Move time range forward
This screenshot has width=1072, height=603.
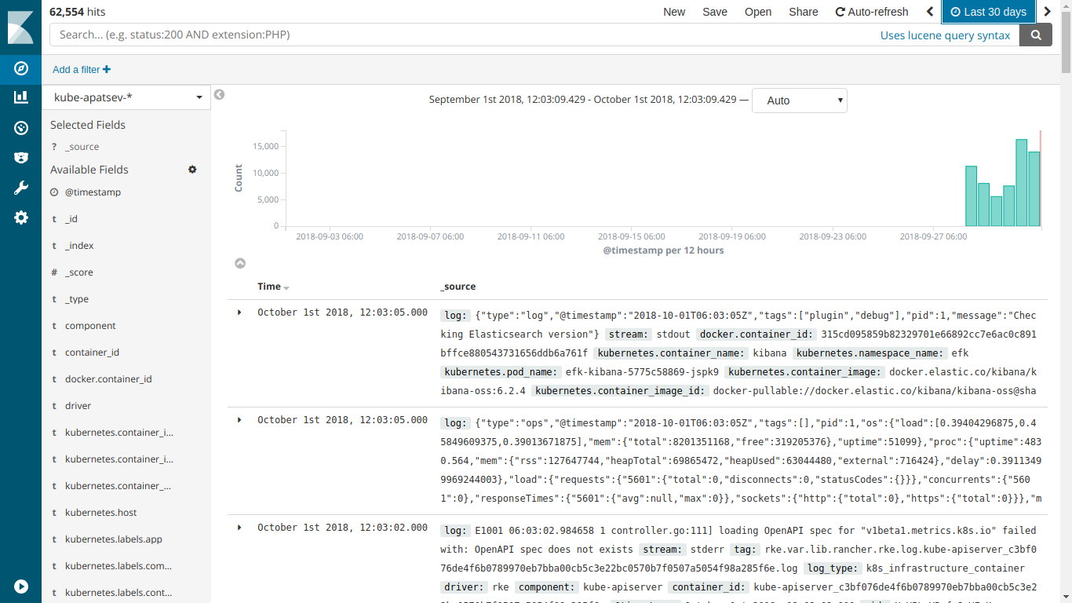click(x=1047, y=12)
